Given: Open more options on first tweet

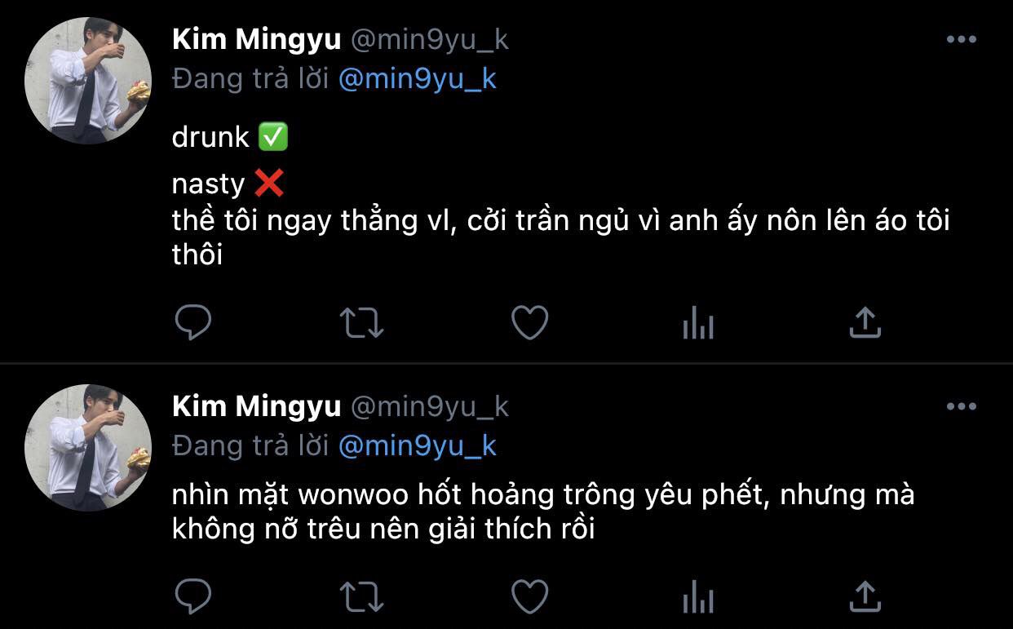Looking at the screenshot, I should pyautogui.click(x=961, y=39).
